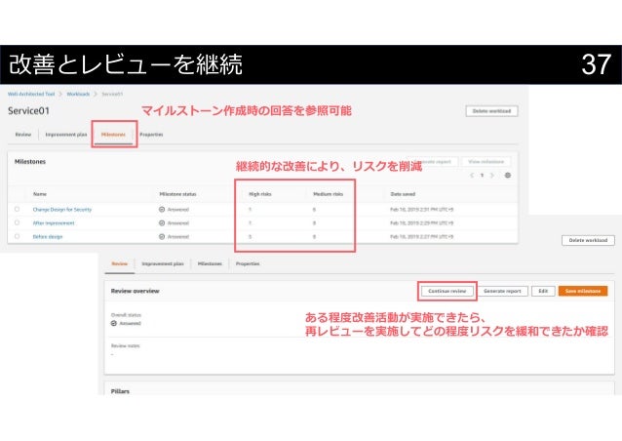Image resolution: width=622 pixels, height=441 pixels.
Task: Click the Service01 page heading
Action: (x=28, y=111)
